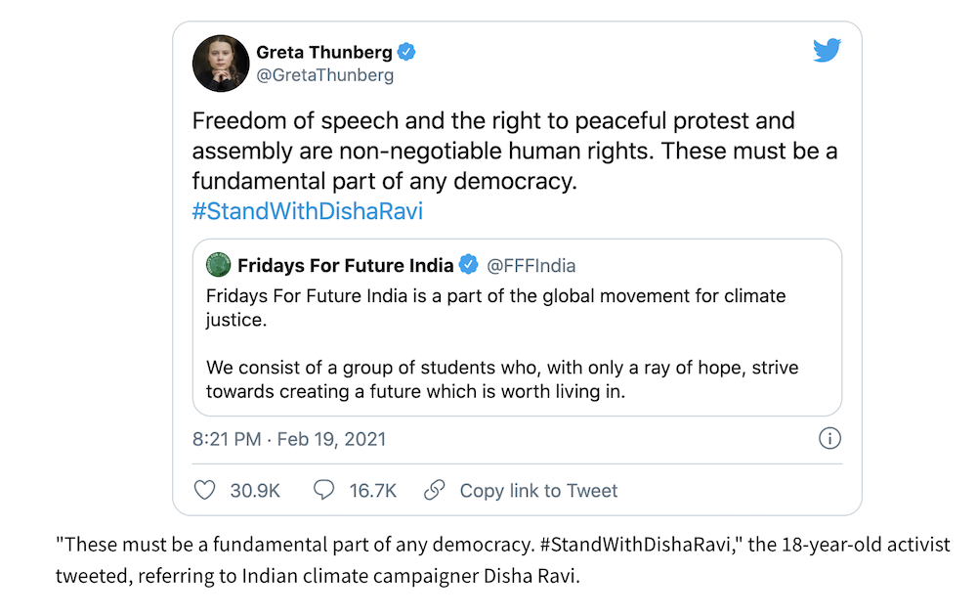Viewport: 977px width, 616px height.
Task: Click the 30.9K likes count
Action: tap(255, 491)
